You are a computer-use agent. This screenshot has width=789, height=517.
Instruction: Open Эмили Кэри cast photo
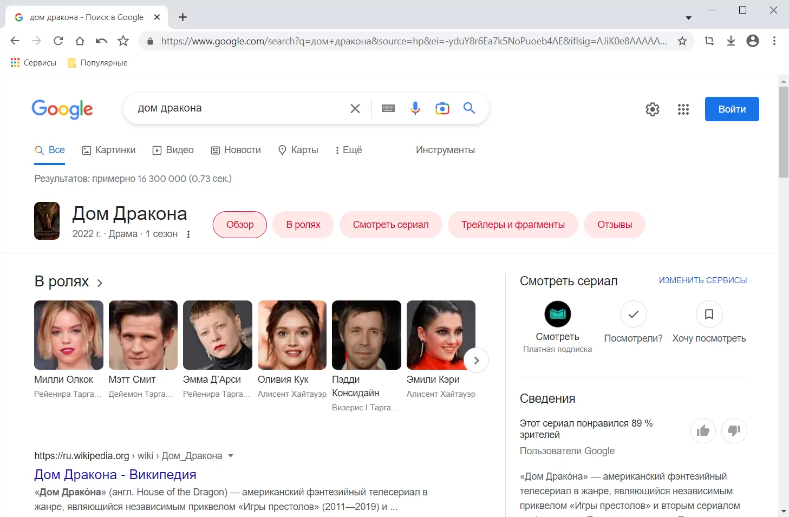click(x=441, y=335)
